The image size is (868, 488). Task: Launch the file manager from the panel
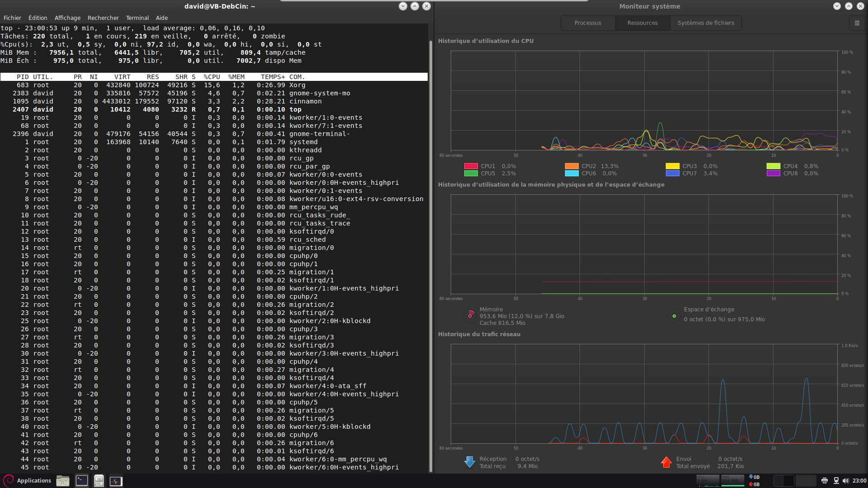click(63, 481)
